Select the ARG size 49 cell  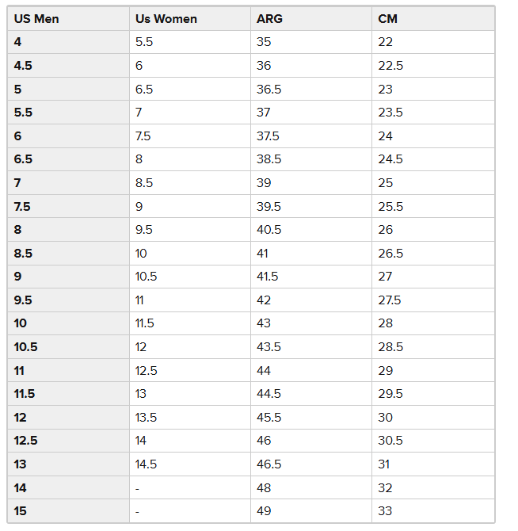(x=264, y=511)
